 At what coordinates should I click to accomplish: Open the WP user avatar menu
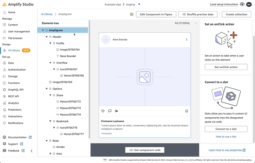(x=249, y=4)
